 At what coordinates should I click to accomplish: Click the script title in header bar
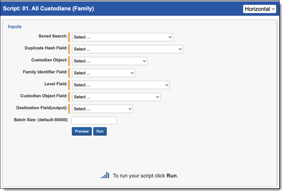point(48,8)
